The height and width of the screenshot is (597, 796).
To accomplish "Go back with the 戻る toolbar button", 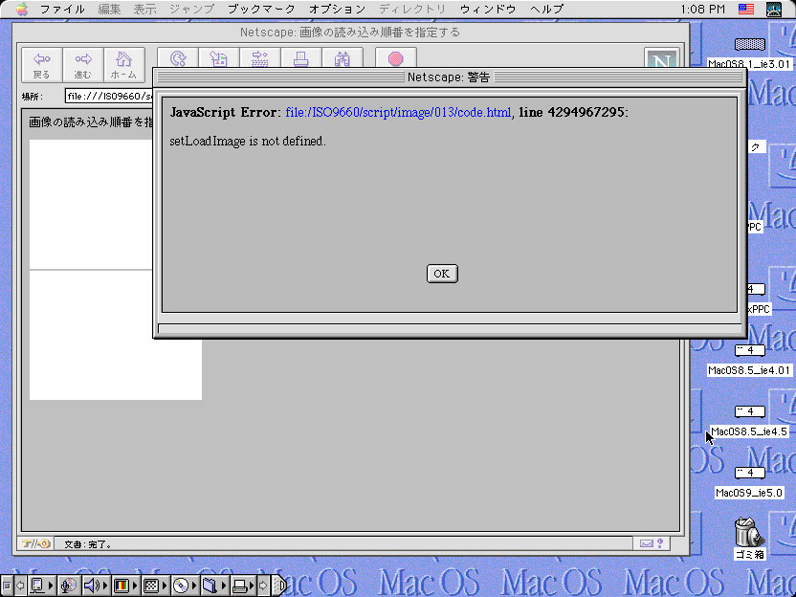I will click(42, 65).
